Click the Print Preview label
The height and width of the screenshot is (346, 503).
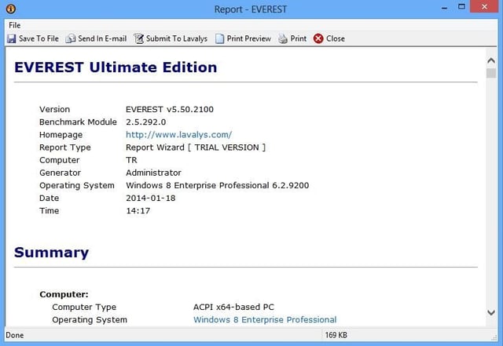tap(249, 38)
